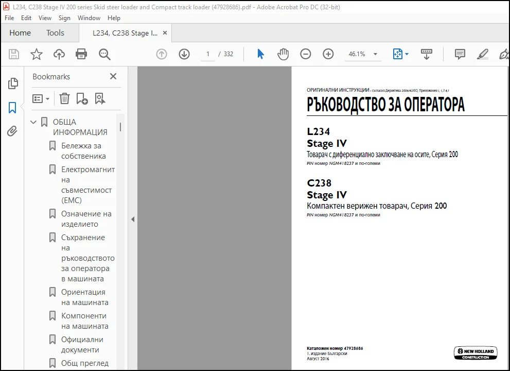Viewport: 510px width, 371px height.
Task: Click the upload to cloud icon
Action: click(59, 54)
